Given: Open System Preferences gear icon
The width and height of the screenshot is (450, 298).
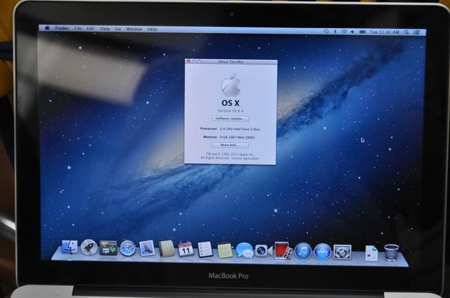Looking at the screenshot, I should (x=342, y=251).
